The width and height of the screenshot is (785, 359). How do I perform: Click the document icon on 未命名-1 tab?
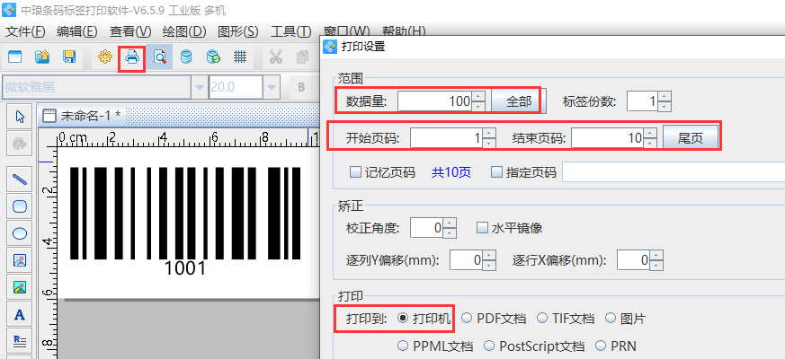(x=49, y=116)
